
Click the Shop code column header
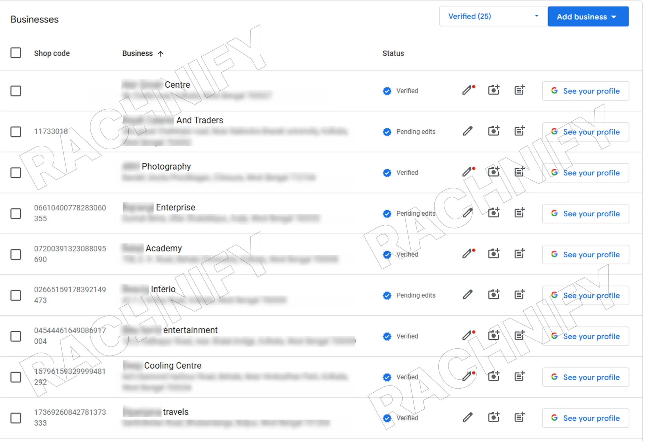tap(52, 53)
